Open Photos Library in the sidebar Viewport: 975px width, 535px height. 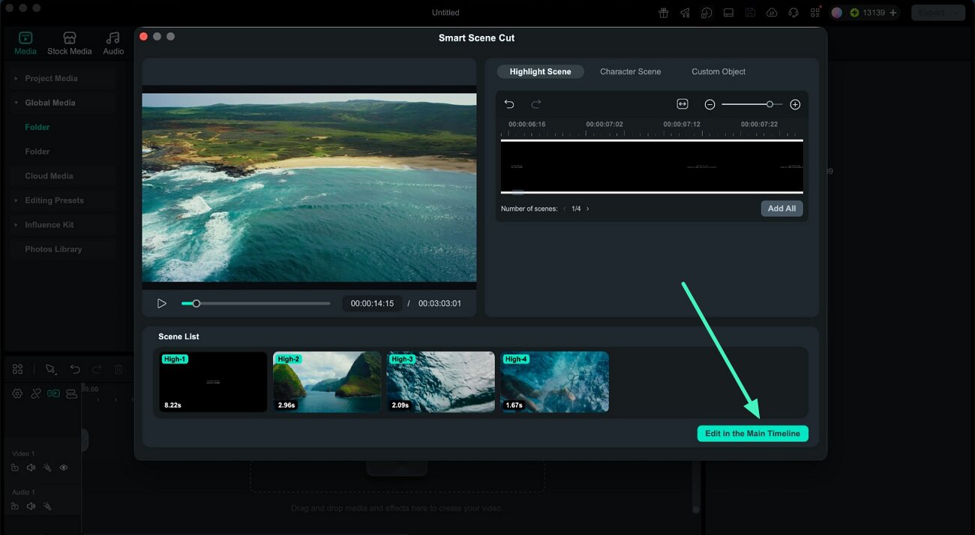point(53,249)
